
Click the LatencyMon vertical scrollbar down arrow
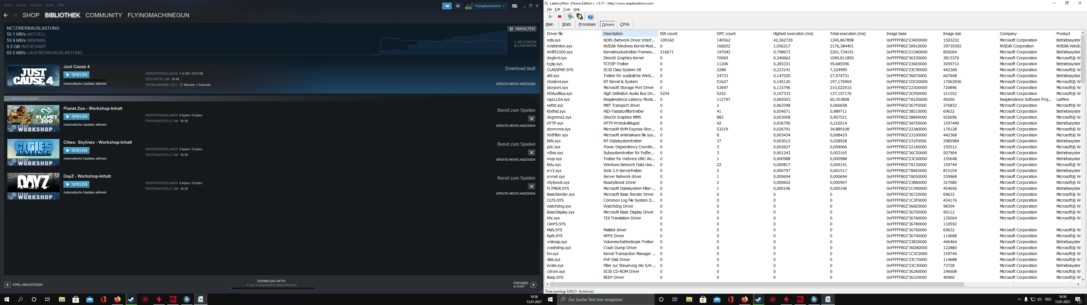1083,279
